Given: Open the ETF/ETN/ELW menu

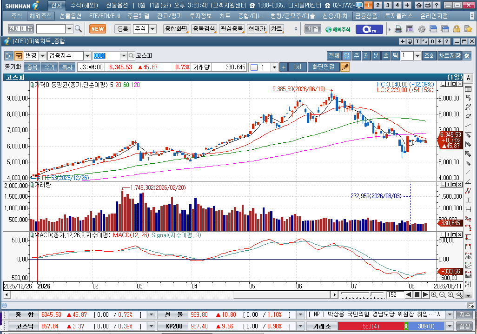Looking at the screenshot, I should pos(105,16).
